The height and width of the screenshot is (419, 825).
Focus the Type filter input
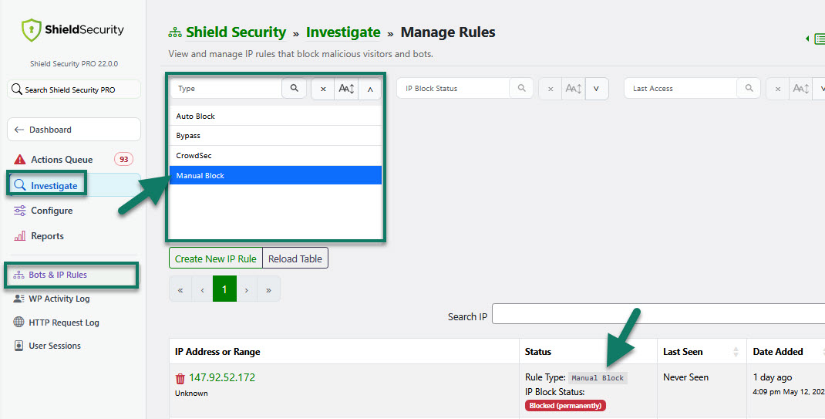click(x=226, y=89)
